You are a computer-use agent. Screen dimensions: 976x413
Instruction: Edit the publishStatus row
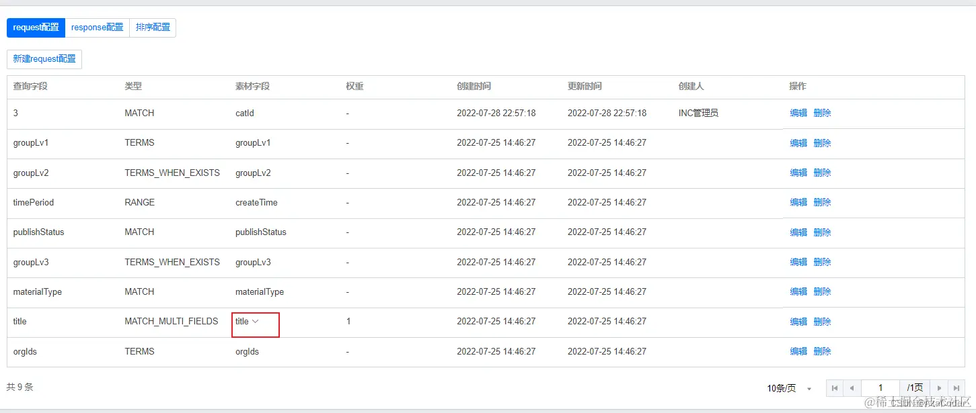[798, 232]
